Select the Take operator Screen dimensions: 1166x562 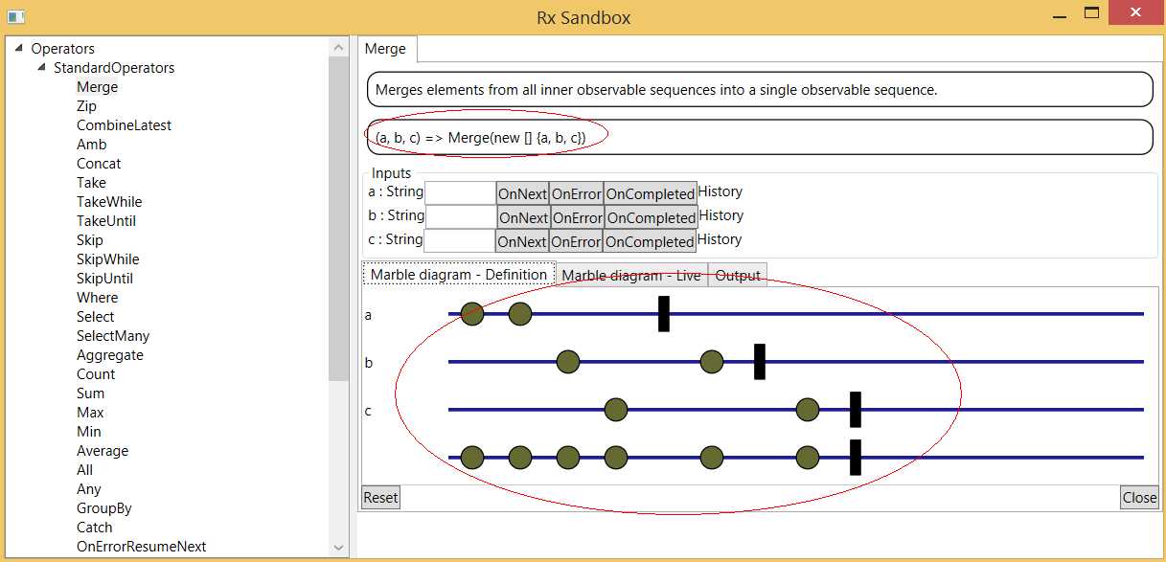pyautogui.click(x=91, y=183)
